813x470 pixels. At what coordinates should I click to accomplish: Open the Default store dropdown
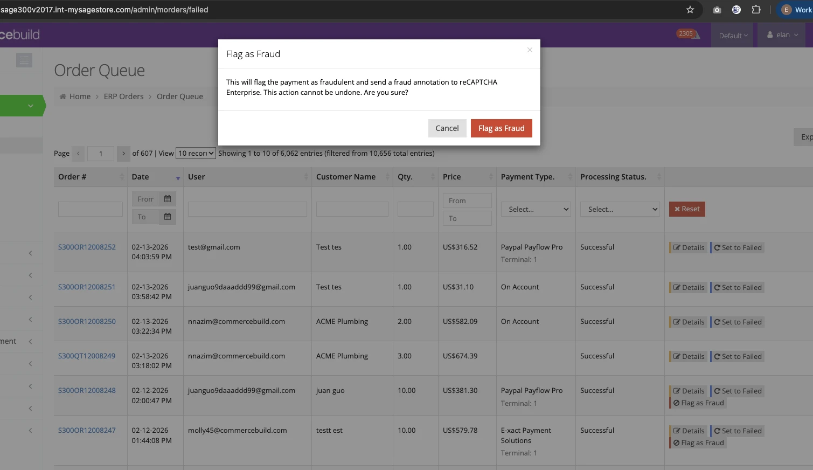[733, 36]
